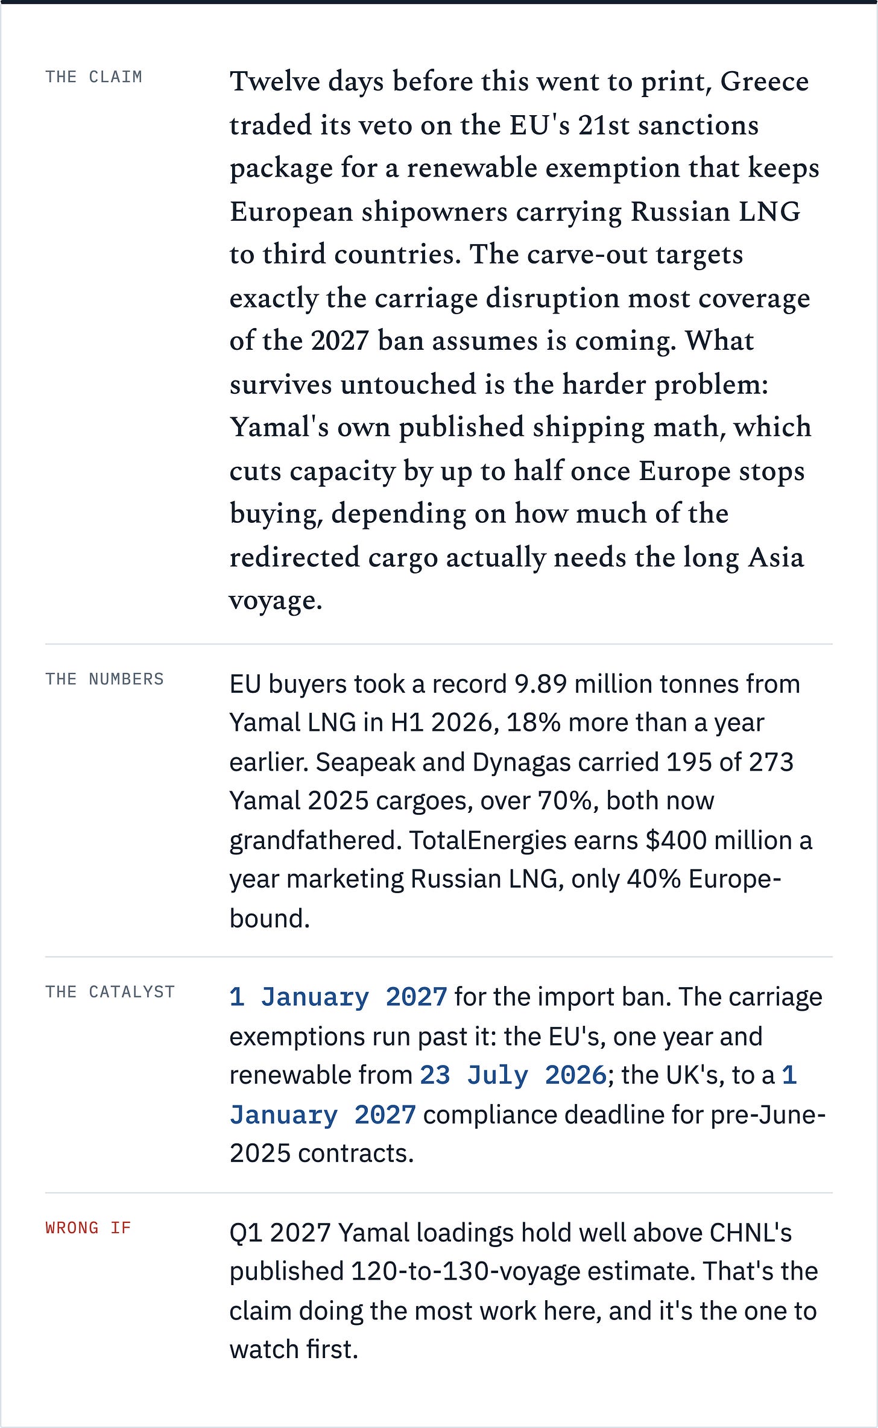Image resolution: width=878 pixels, height=1428 pixels.
Task: Click the Dynagas company name
Action: 522,762
